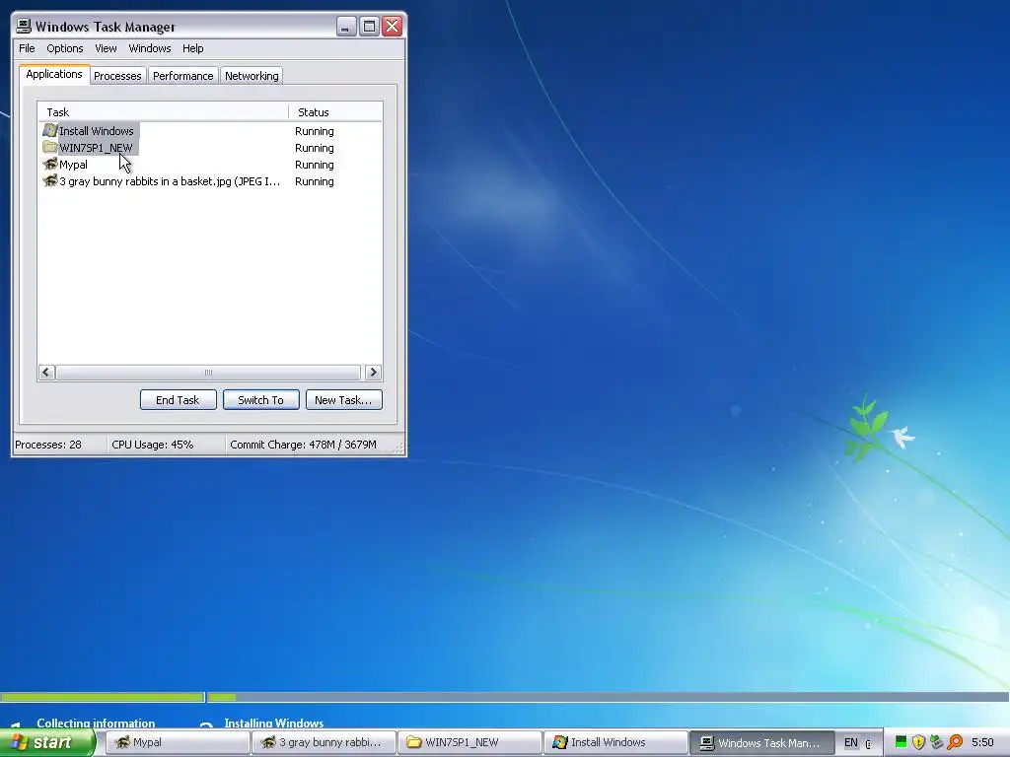
Task: Click the End Task button
Action: (178, 400)
